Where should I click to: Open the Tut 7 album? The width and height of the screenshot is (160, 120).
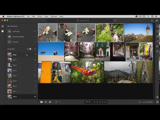(22, 91)
